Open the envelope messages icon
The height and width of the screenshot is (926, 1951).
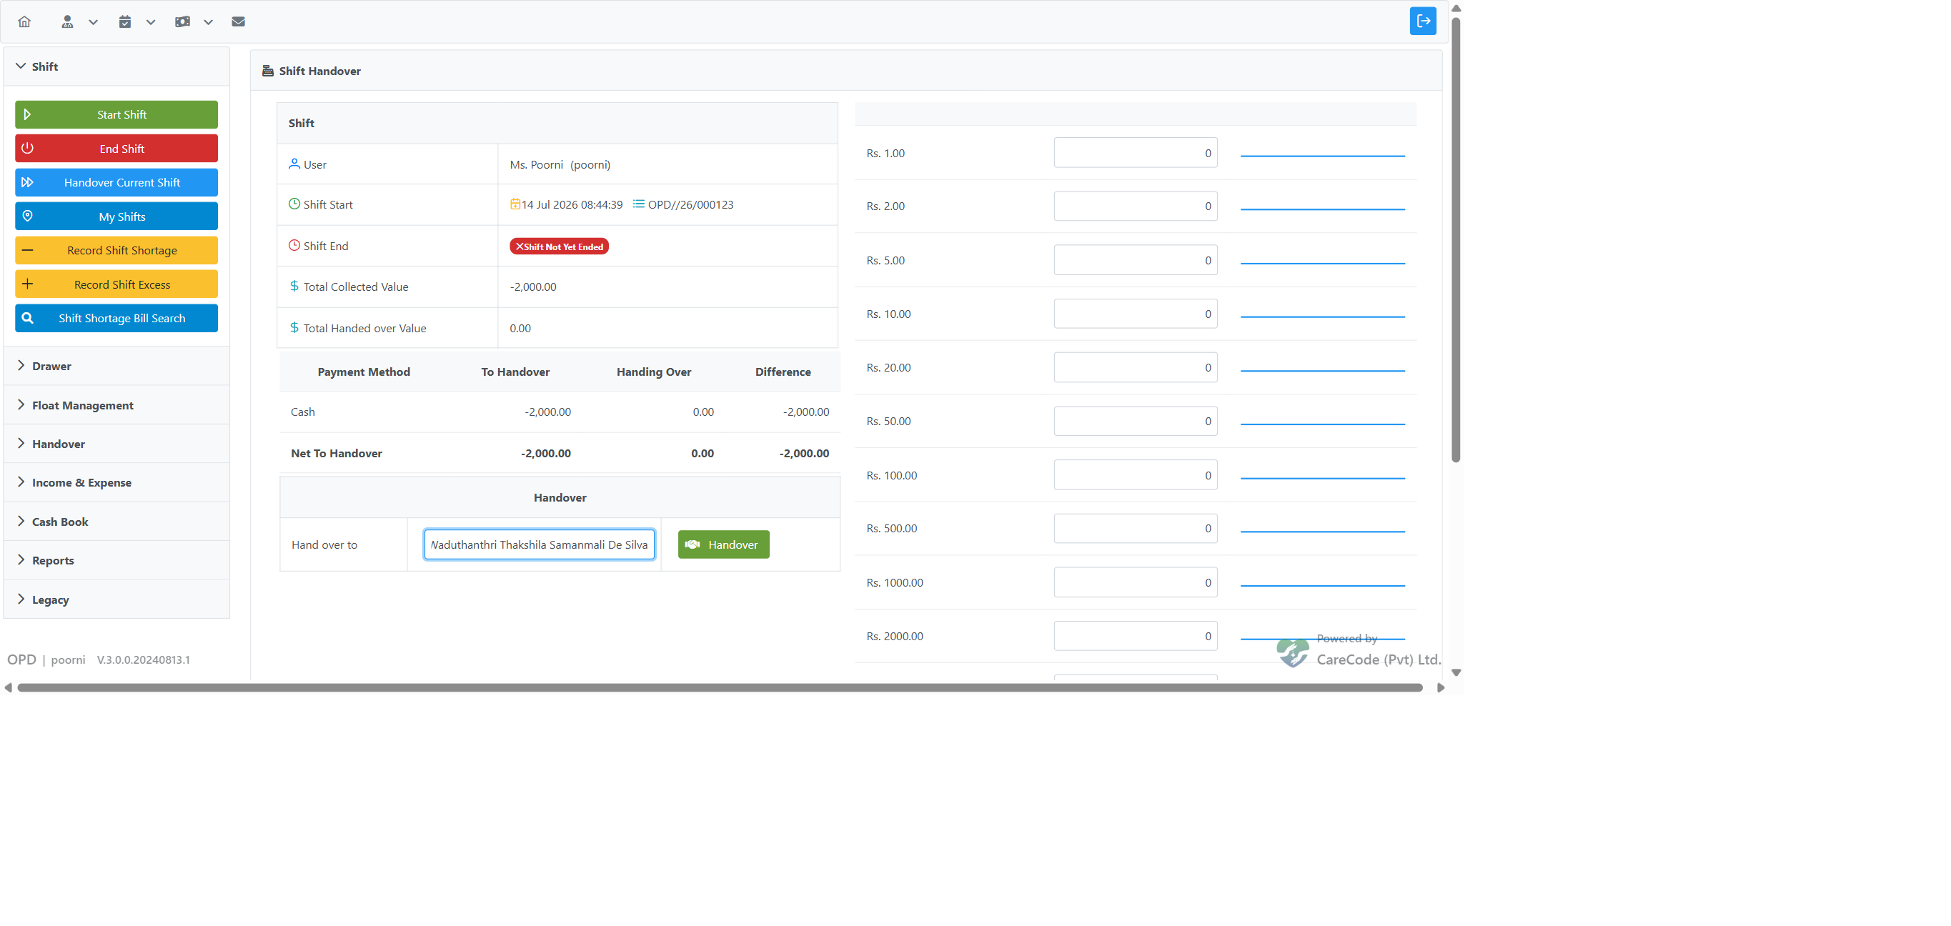click(x=239, y=22)
